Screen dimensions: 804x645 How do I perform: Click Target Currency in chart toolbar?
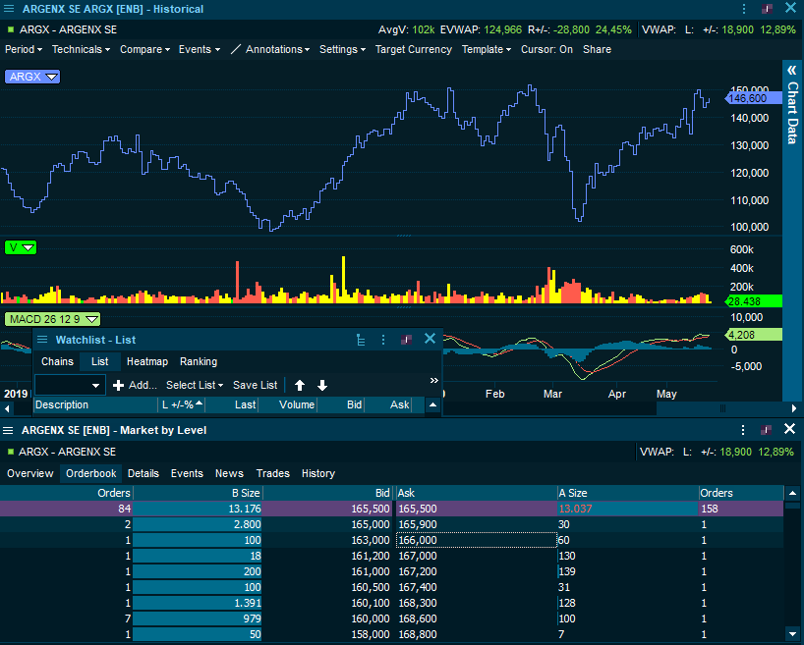(x=413, y=49)
